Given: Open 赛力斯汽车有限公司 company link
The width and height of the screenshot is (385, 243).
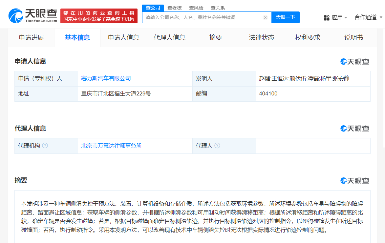Looking at the screenshot, I should (106, 79).
